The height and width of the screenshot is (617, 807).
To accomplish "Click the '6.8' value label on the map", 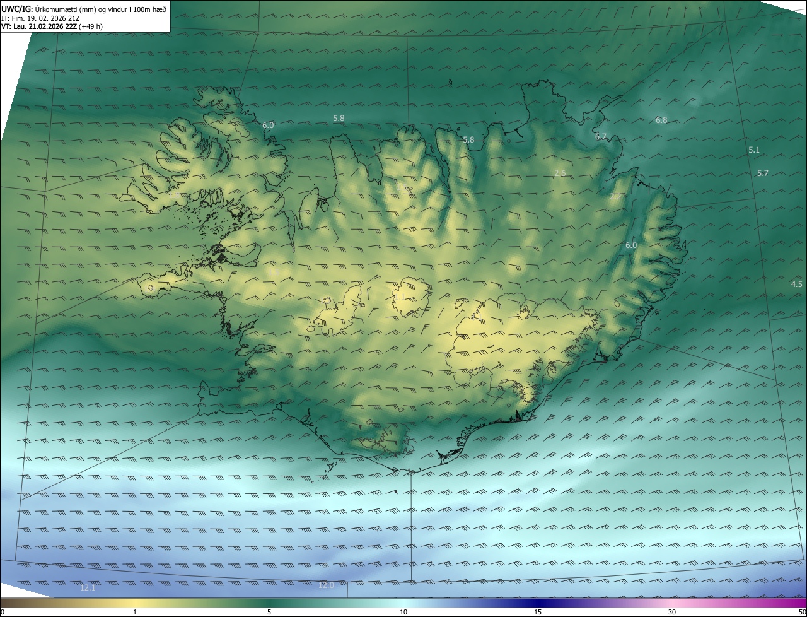I will click(x=661, y=120).
